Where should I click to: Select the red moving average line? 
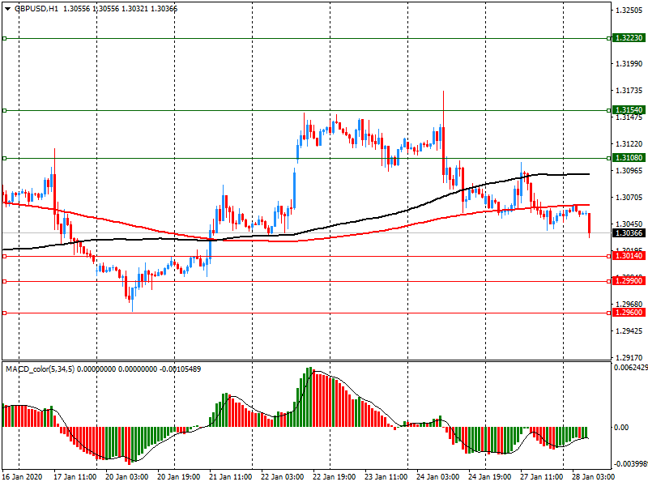[124, 224]
